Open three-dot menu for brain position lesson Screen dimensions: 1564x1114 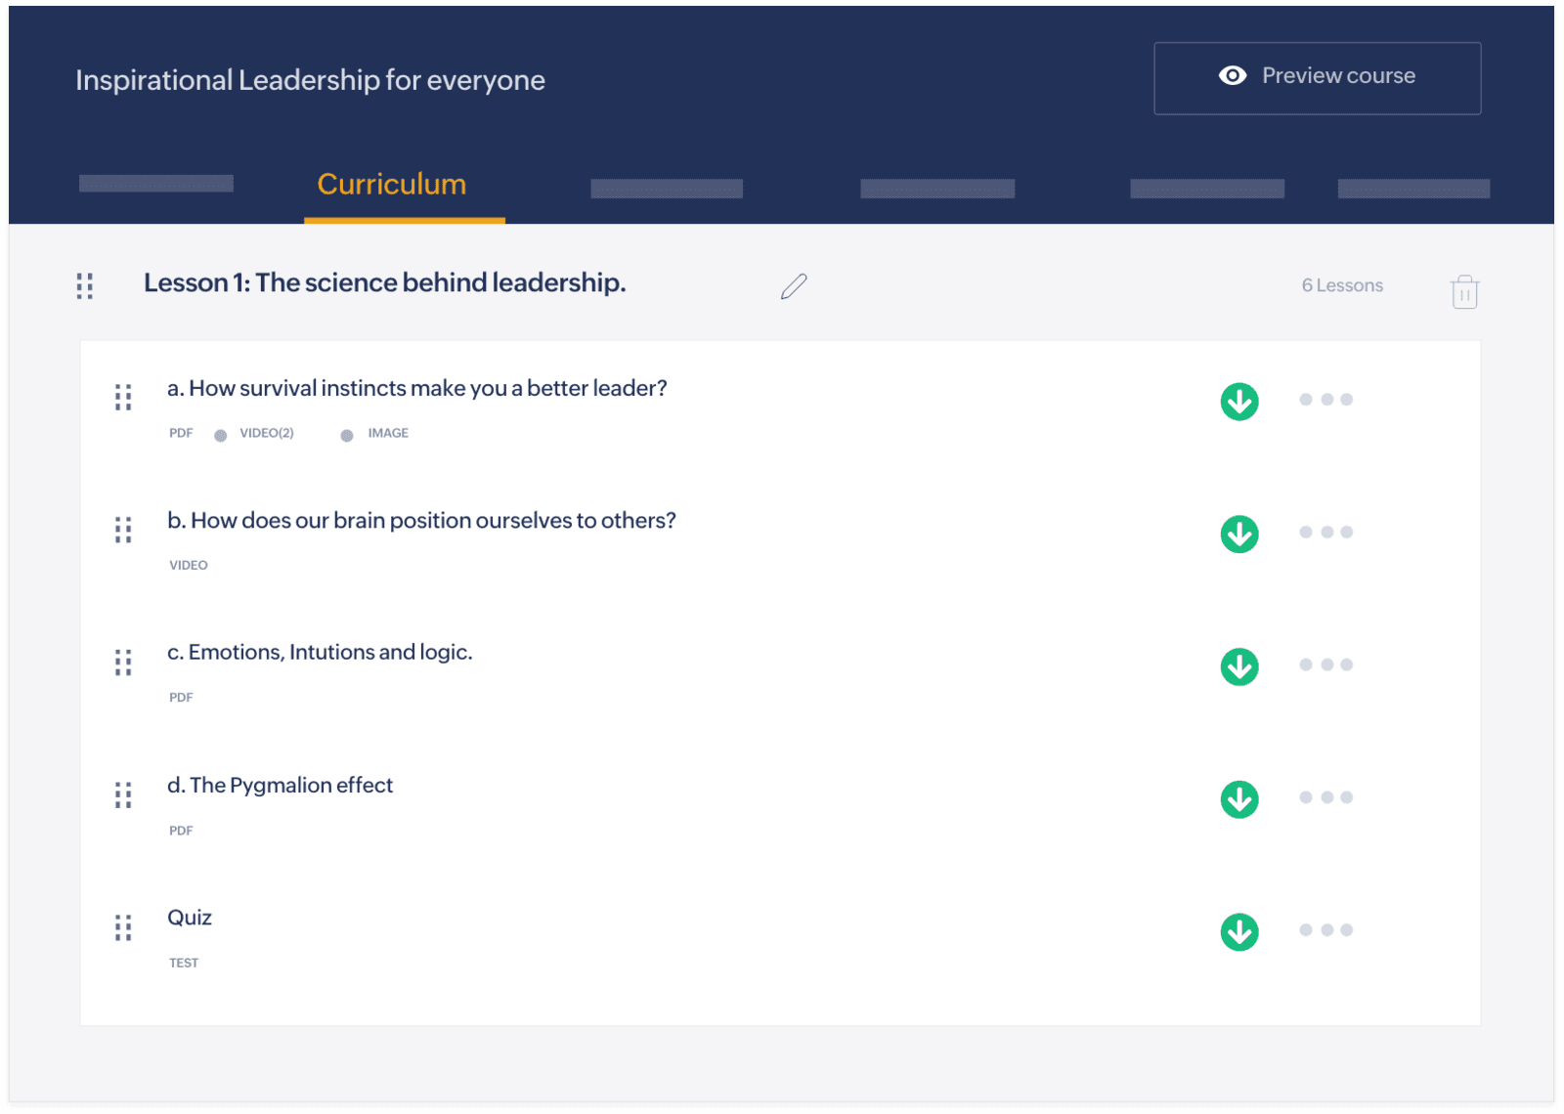(1325, 533)
